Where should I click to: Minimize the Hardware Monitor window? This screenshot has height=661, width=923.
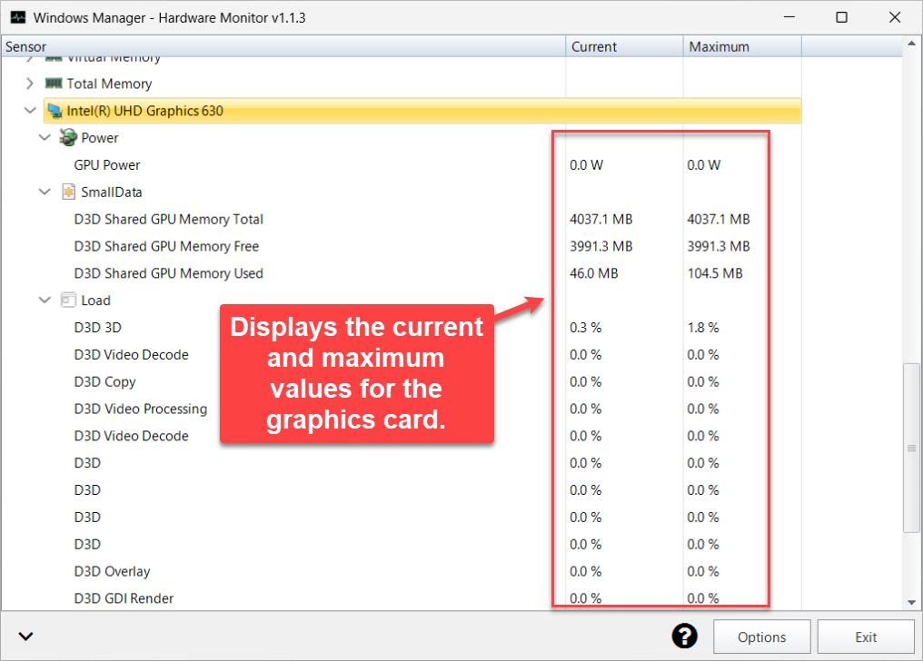click(x=789, y=17)
